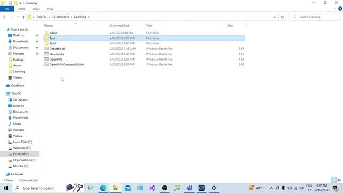The height and width of the screenshot is (193, 343).
Task: Open Network in sidebar
Action: [17, 174]
